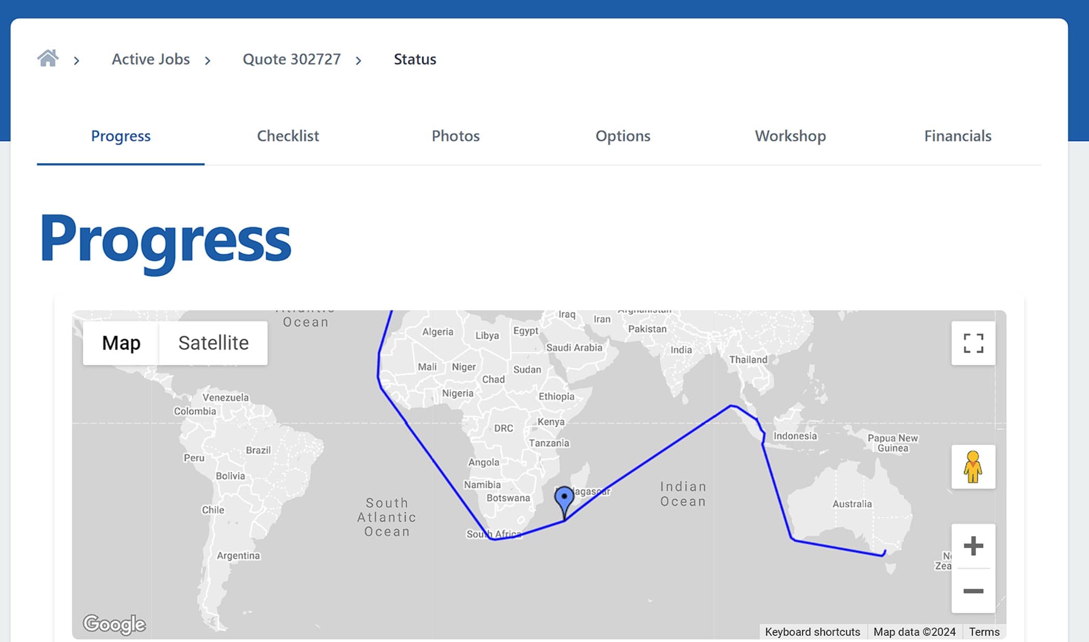
Task: Zoom out on the map
Action: tap(973, 591)
